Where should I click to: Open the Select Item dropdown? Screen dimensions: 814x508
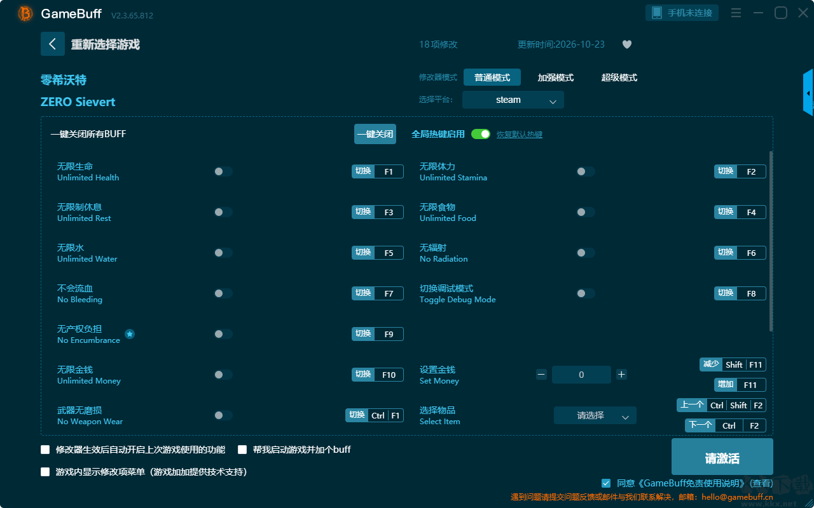pos(595,415)
